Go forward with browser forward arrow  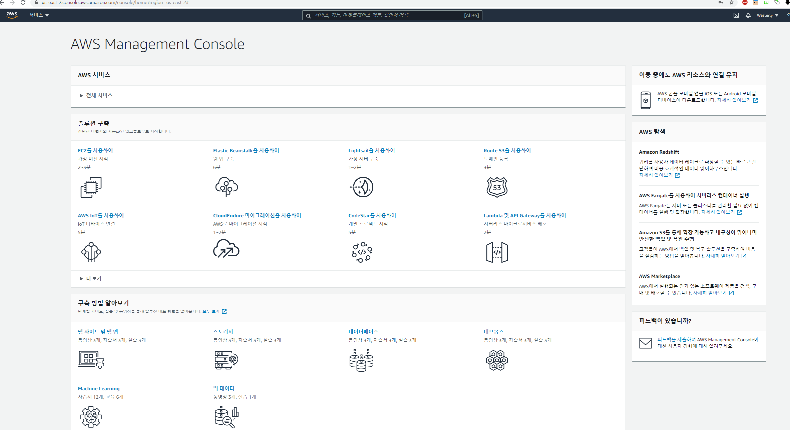coord(12,2)
